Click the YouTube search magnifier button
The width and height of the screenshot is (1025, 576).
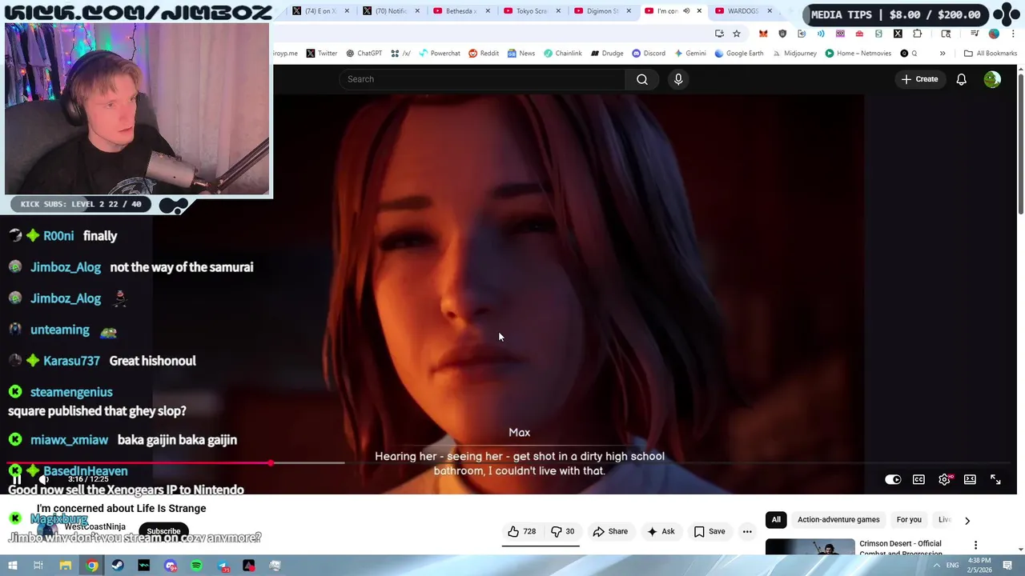click(x=642, y=79)
